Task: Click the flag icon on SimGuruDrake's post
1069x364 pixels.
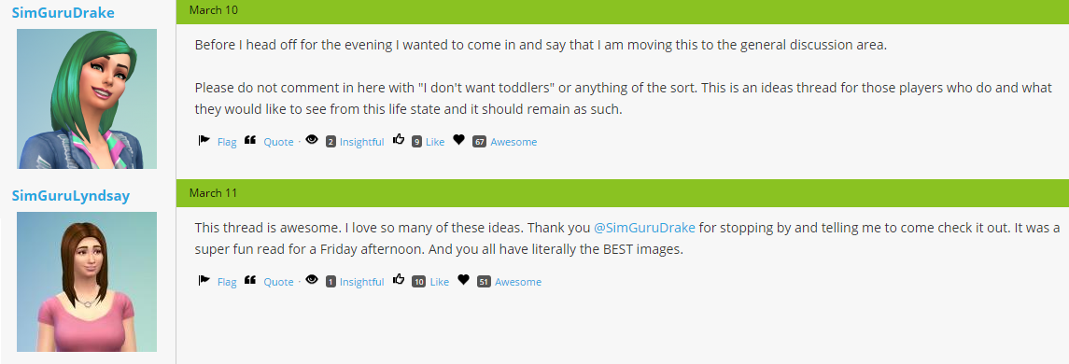Action: (x=204, y=140)
